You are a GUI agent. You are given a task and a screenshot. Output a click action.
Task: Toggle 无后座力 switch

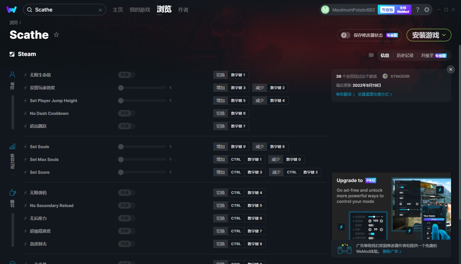point(126,218)
